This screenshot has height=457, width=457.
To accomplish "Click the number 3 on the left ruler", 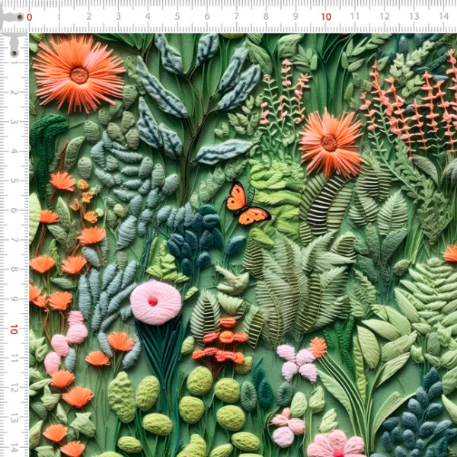I will click(14, 122).
